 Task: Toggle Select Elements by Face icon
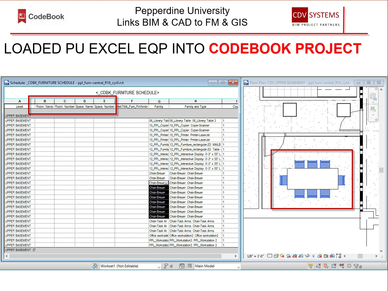tap(334, 266)
